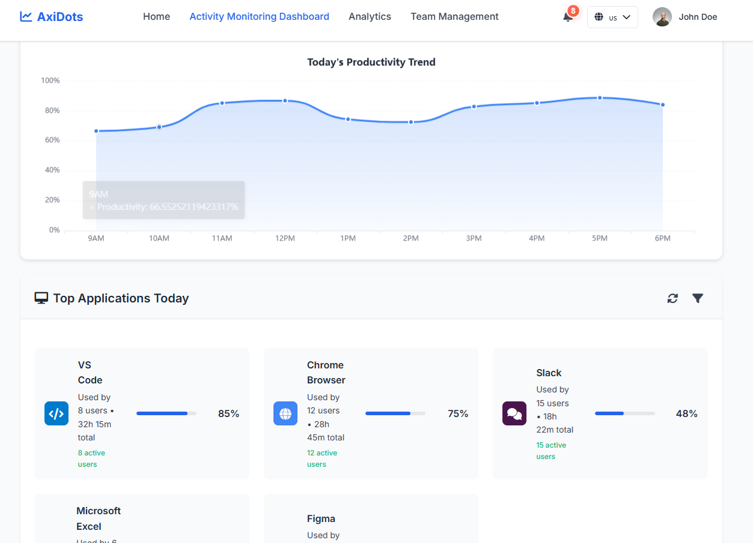Open Team Management in the navigation

pyautogui.click(x=454, y=17)
